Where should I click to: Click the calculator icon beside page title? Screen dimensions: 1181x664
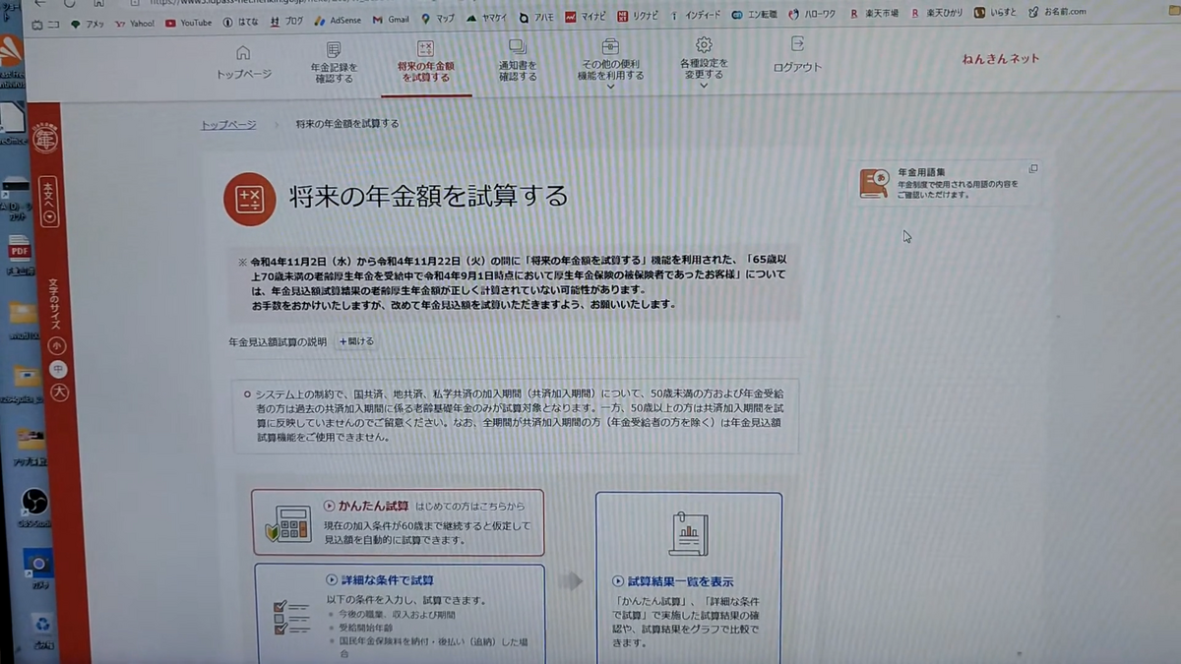pos(249,199)
